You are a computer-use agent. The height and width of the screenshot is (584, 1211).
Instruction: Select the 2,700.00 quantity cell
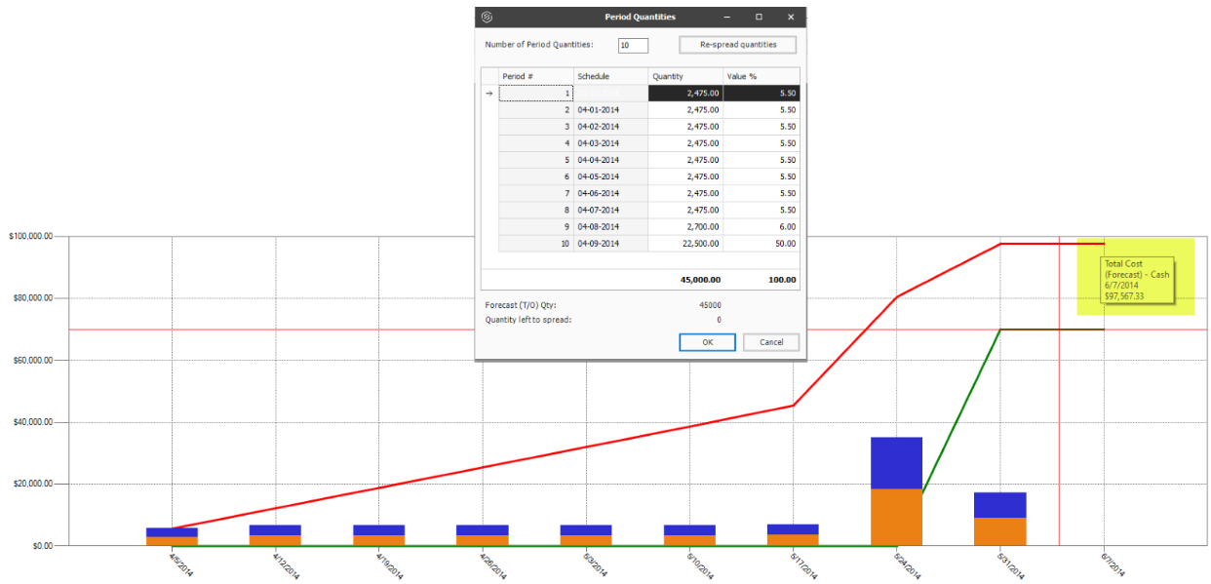(685, 227)
